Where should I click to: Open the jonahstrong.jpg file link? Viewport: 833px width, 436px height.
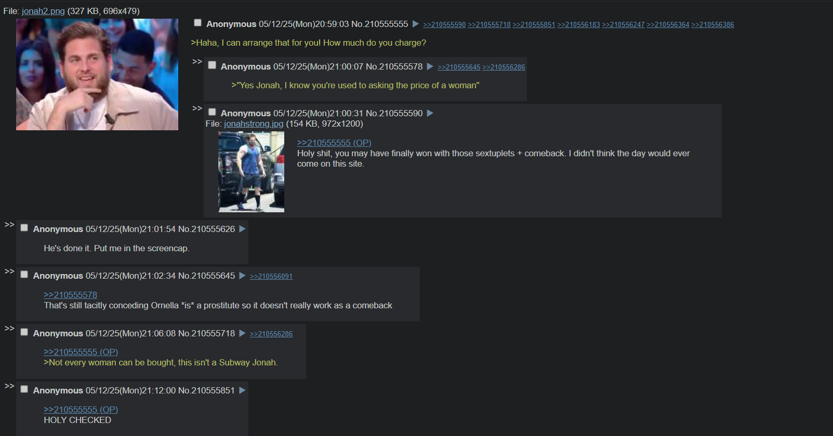coord(254,124)
